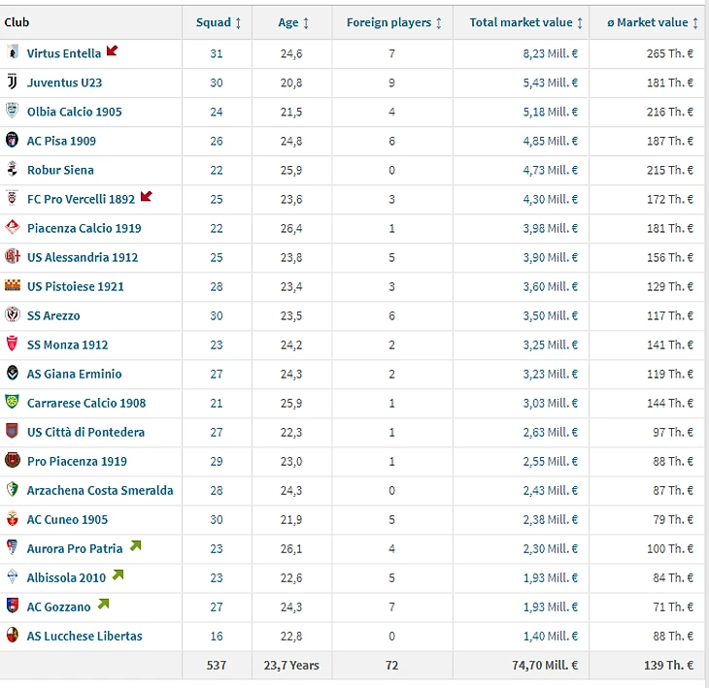Sort by average Market value header

tap(653, 22)
